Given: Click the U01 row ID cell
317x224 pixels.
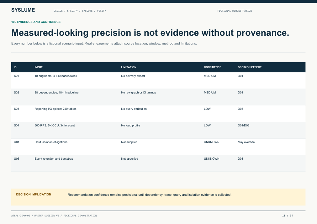Looking at the screenshot, I should coord(16,142).
